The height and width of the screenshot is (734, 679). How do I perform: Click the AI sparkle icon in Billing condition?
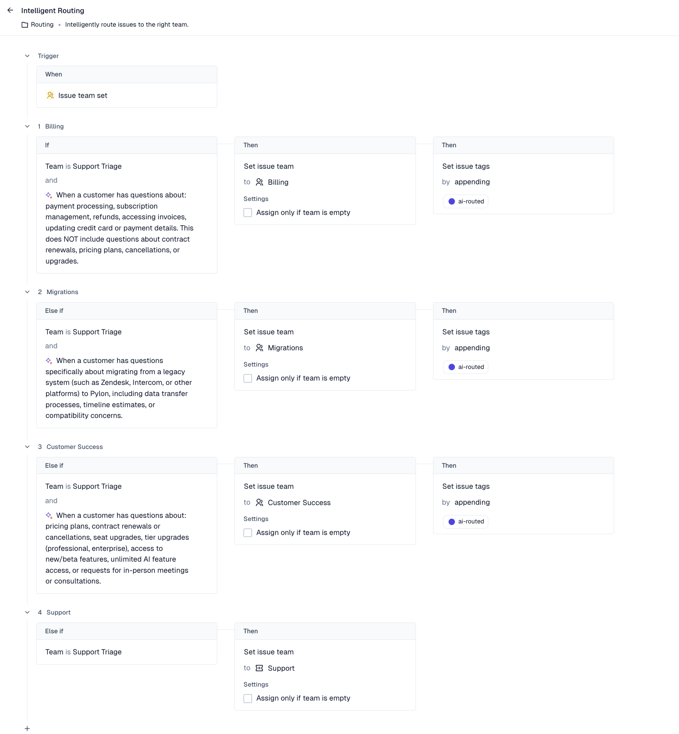click(x=49, y=195)
